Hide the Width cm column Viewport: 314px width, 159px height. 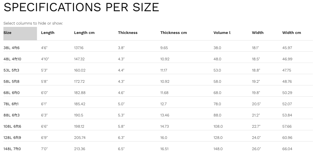[291, 33]
